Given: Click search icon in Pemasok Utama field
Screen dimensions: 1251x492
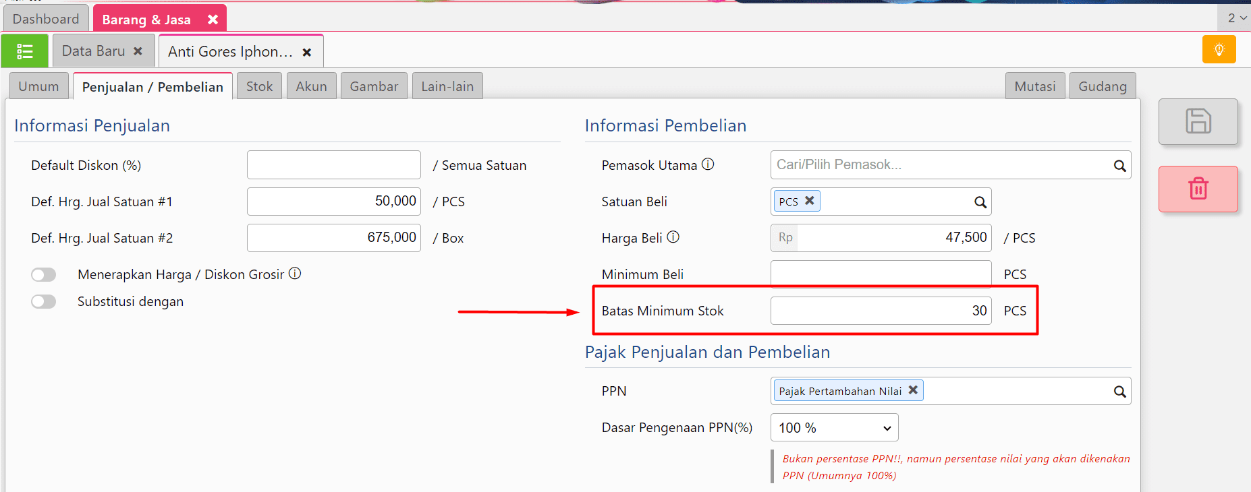Looking at the screenshot, I should 1119,166.
